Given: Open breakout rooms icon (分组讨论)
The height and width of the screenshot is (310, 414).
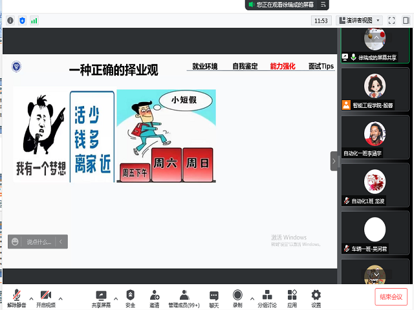Looking at the screenshot, I should click(x=267, y=296).
